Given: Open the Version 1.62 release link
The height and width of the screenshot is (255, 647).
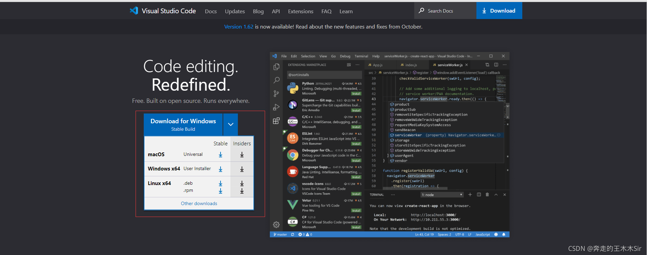Looking at the screenshot, I should pyautogui.click(x=239, y=26).
